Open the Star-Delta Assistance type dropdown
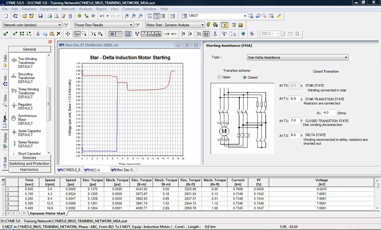The height and width of the screenshot is (230, 381). point(297,57)
